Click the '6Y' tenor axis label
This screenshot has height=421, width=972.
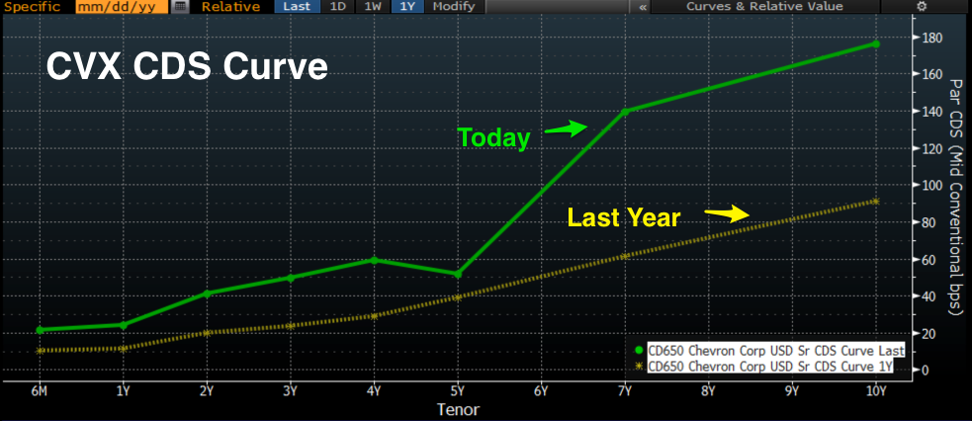pyautogui.click(x=542, y=391)
